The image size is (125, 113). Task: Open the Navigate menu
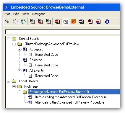pyautogui.click(x=39, y=14)
